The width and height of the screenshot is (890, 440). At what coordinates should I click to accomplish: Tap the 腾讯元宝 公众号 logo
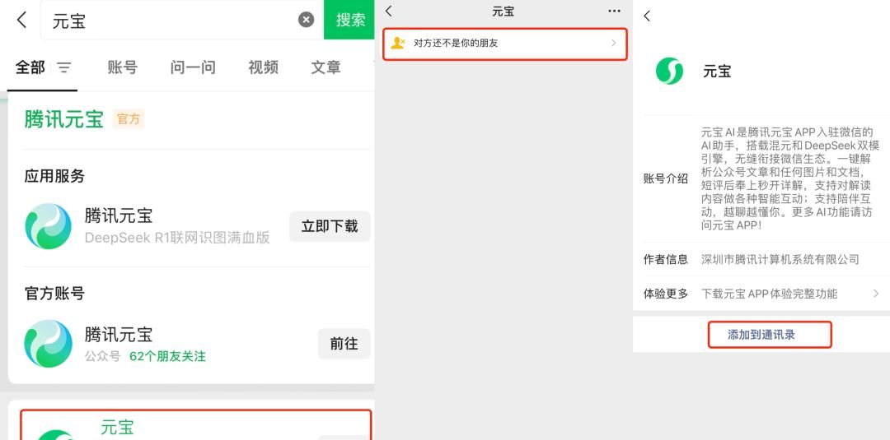pos(49,344)
